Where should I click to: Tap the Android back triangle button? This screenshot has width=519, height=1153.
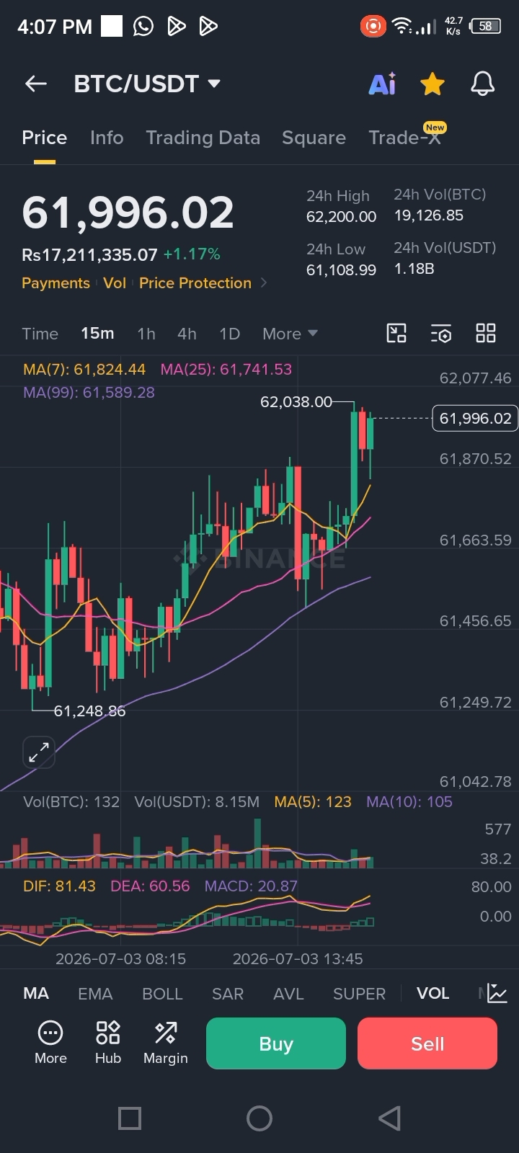pyautogui.click(x=389, y=1118)
